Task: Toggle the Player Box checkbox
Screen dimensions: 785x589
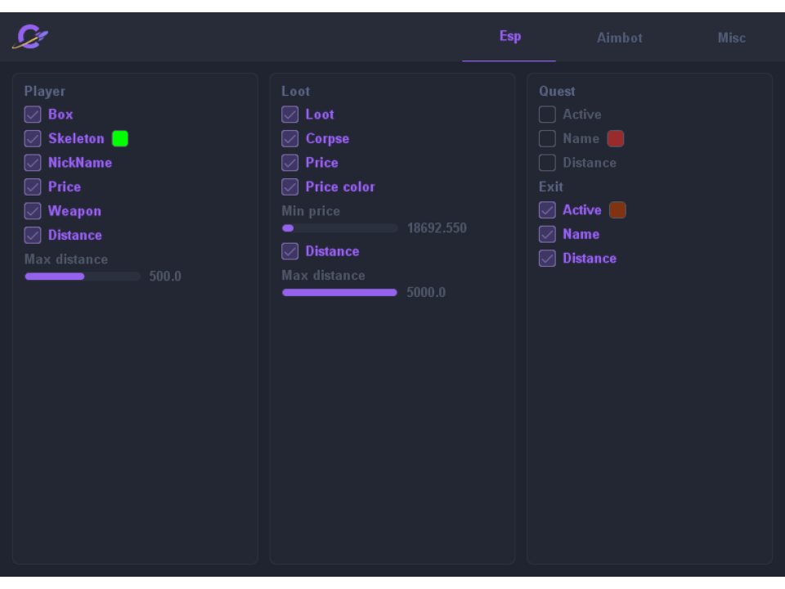Action: click(x=33, y=115)
